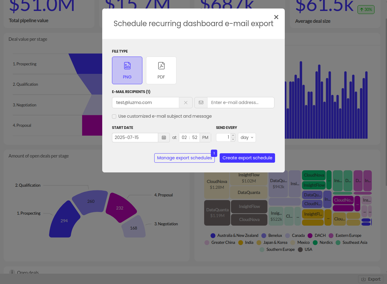387x284 pixels.
Task: Select the PNG file type option
Action: [x=127, y=70]
